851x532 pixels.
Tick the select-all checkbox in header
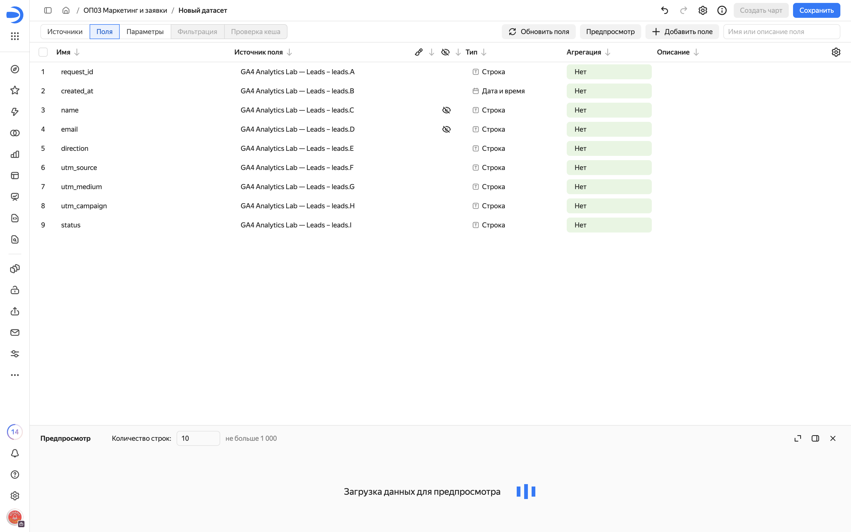43,52
